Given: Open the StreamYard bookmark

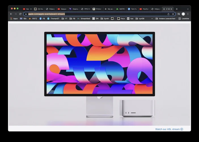Looking at the screenshot, I should (x=84, y=18).
